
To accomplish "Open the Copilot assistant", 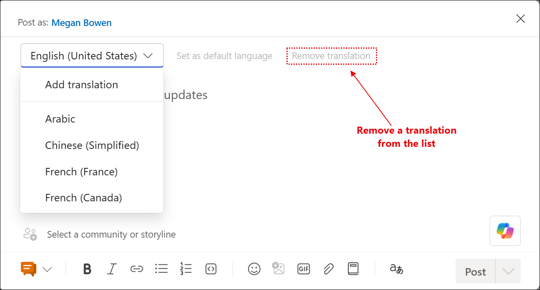I will [505, 231].
